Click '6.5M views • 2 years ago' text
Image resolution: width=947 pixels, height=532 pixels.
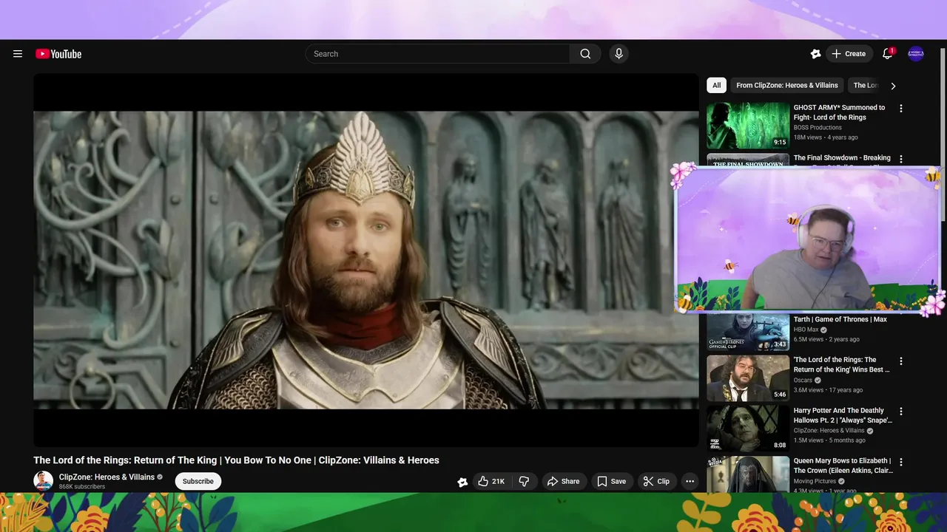click(x=826, y=339)
